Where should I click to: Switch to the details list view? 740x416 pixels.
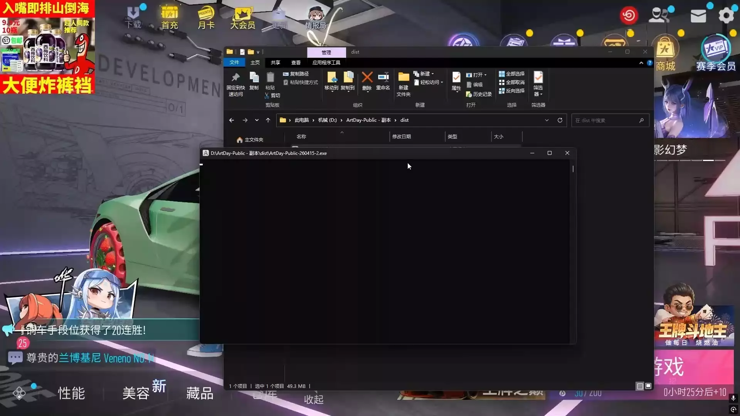click(640, 386)
